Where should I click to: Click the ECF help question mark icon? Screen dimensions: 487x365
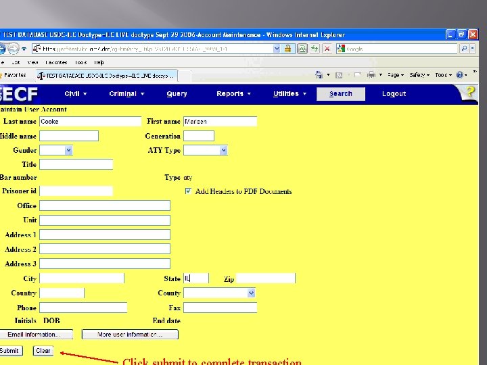(x=470, y=93)
